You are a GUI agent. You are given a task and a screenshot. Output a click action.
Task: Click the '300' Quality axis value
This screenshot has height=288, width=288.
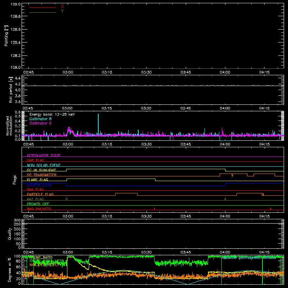17,220
